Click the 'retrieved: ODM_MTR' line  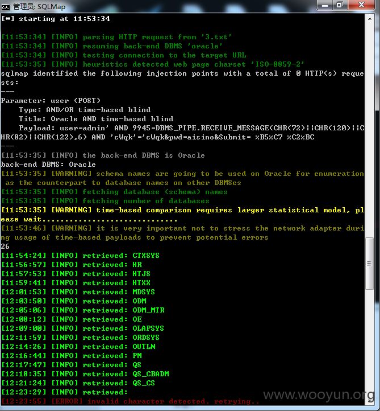coord(83,310)
